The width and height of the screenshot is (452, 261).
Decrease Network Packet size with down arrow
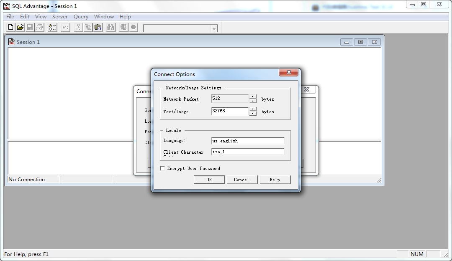pos(253,101)
